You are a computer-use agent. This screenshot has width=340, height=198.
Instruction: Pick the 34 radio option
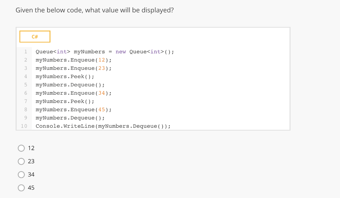pyautogui.click(x=22, y=174)
